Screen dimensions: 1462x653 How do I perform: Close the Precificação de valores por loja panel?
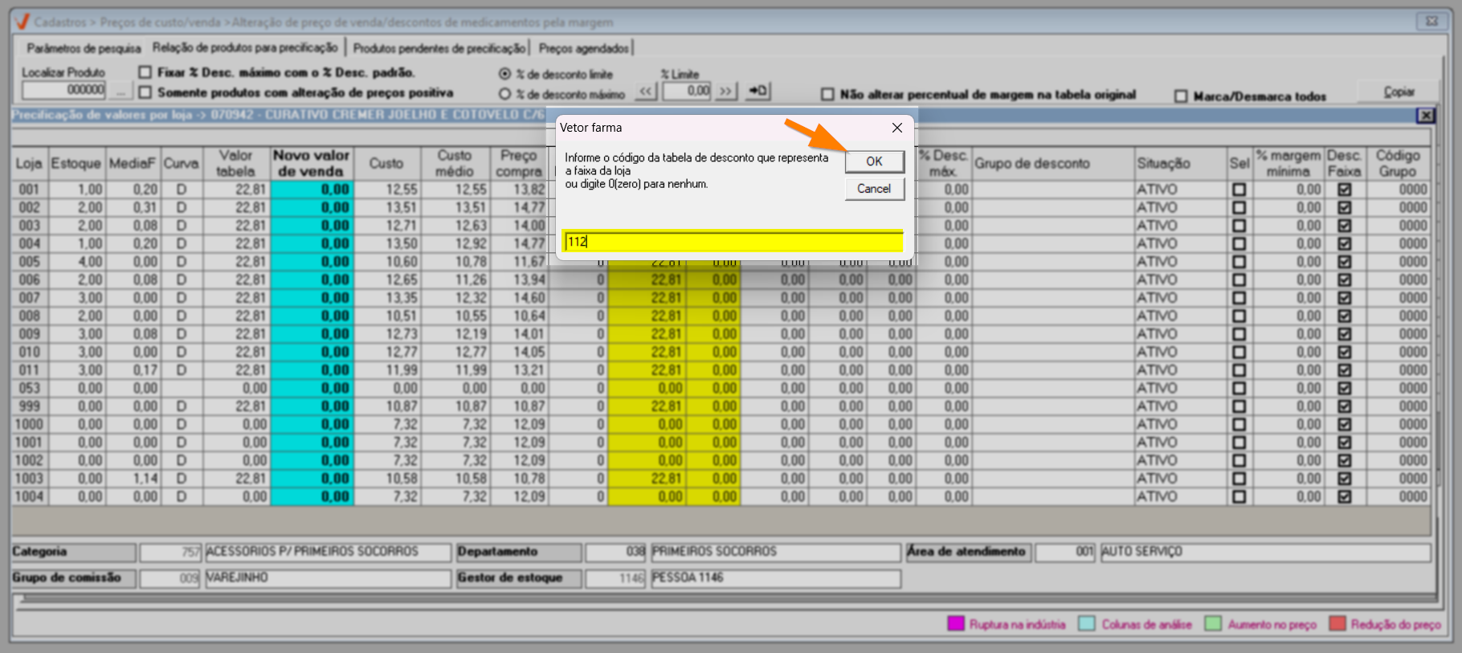pyautogui.click(x=1426, y=116)
